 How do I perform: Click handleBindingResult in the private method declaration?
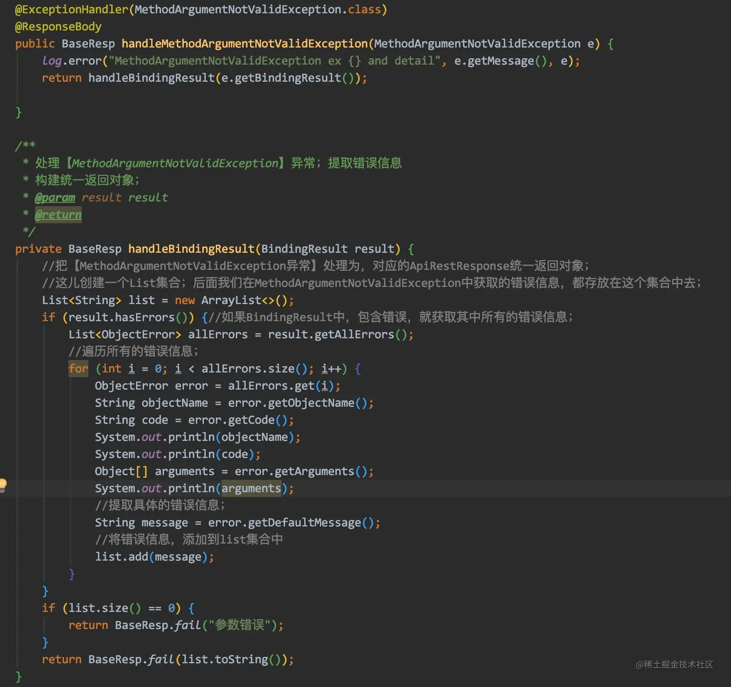pyautogui.click(x=191, y=249)
